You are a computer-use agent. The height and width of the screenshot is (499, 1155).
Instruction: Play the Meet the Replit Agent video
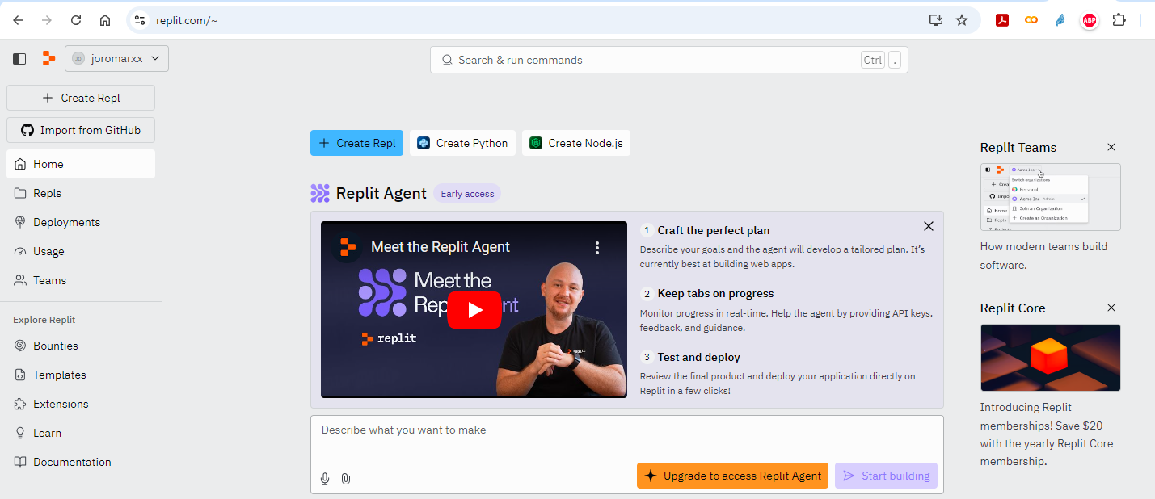point(474,310)
